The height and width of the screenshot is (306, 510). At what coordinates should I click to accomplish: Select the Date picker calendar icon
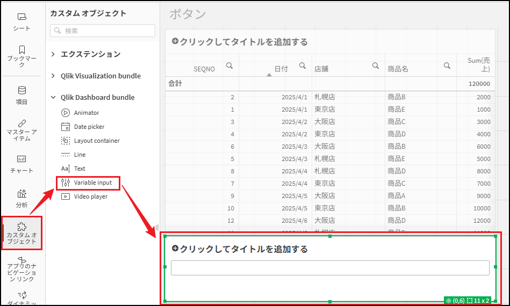pos(66,127)
